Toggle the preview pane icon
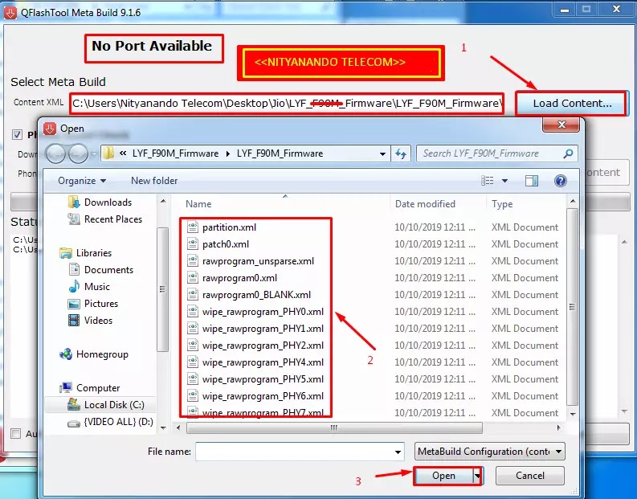This screenshot has width=637, height=499. 532,181
